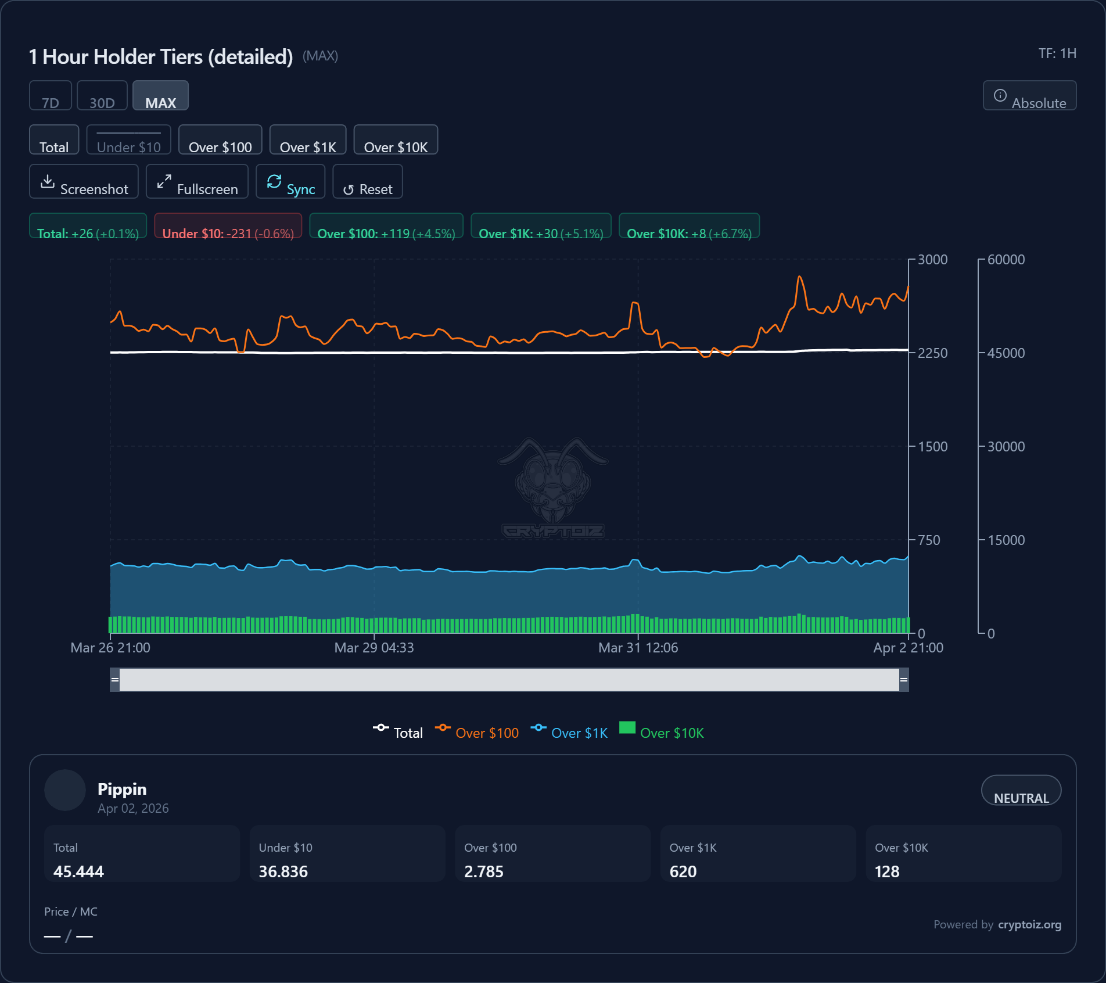Click the Pippin token name
The image size is (1106, 983).
(x=122, y=789)
